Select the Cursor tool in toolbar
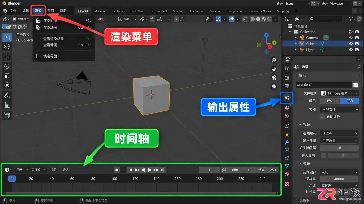Screen dimensions: 364x204 point(7,47)
